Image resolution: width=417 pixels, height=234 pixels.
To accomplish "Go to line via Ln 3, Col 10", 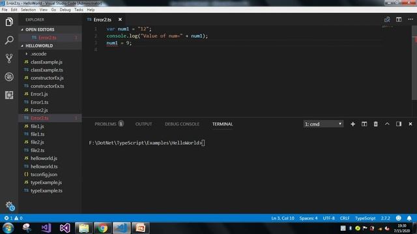I will [283, 218].
